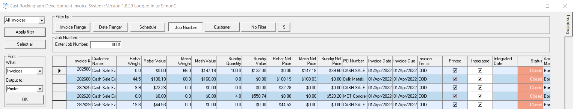The image size is (573, 109).
Task: Focus the Enter Job Number field
Action: pyautogui.click(x=106, y=45)
